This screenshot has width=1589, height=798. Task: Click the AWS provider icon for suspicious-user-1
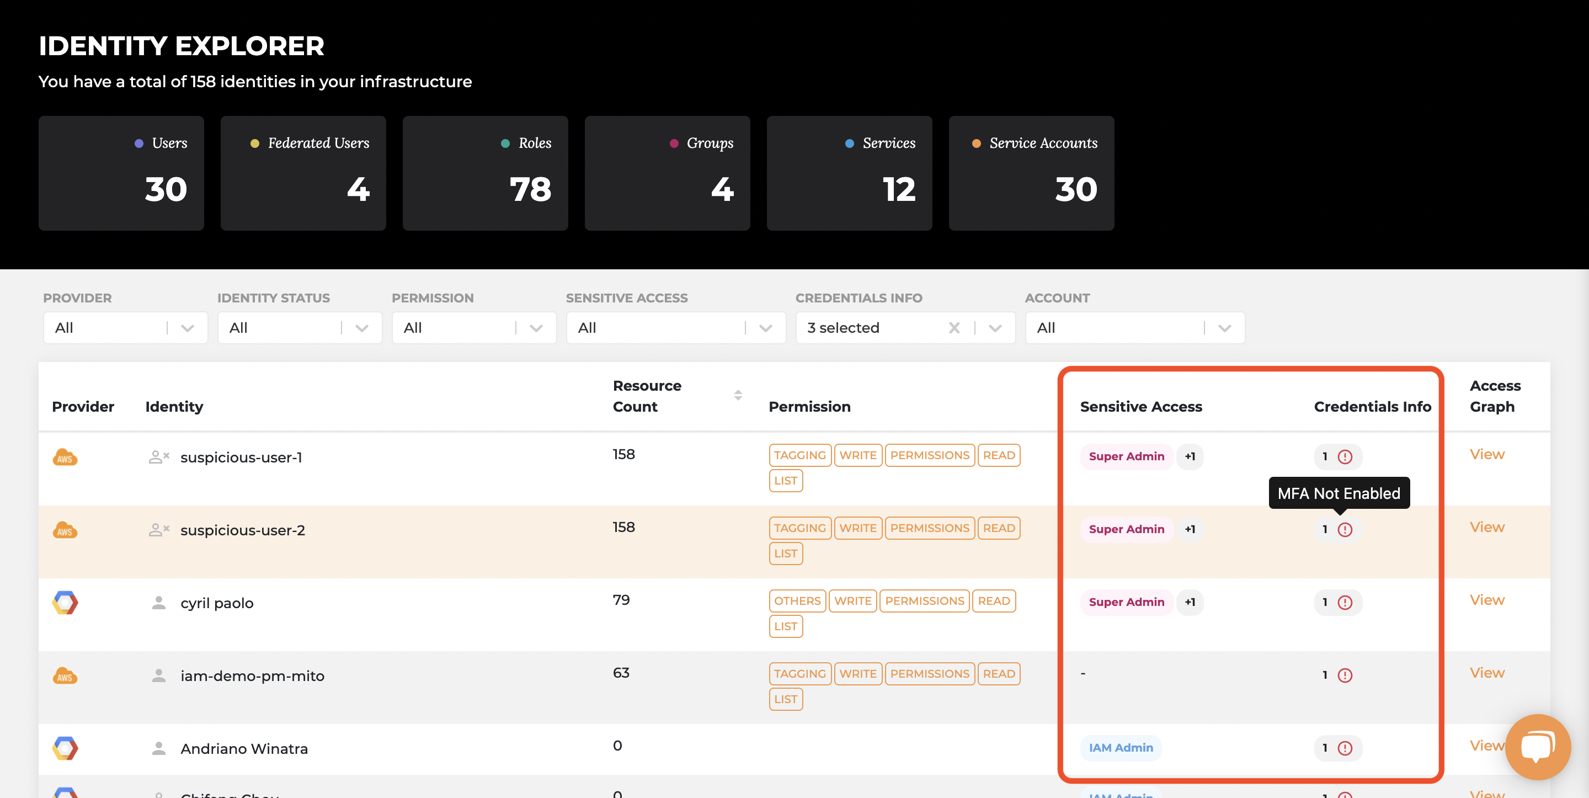pyautogui.click(x=65, y=457)
